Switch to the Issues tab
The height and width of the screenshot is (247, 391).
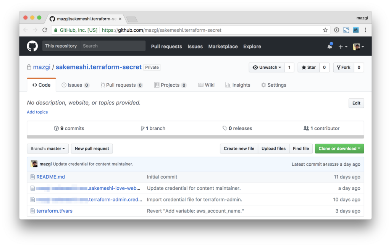(75, 85)
